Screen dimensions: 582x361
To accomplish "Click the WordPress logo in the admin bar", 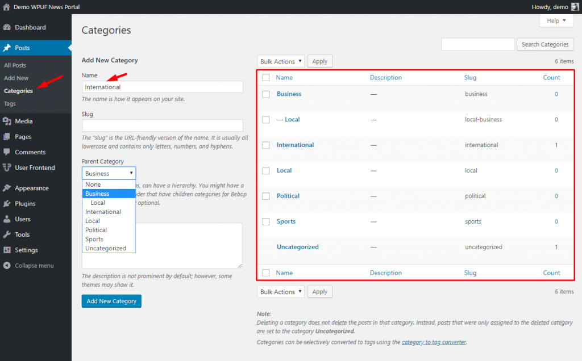I will 6,7.
